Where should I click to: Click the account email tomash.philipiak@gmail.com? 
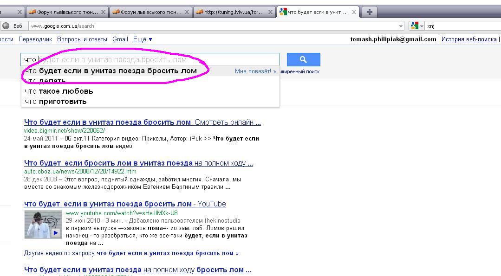tap(393, 39)
